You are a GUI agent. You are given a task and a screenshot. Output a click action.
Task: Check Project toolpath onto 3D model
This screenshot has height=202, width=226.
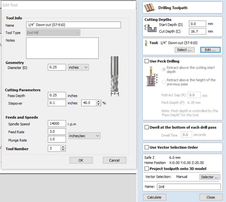(147, 168)
